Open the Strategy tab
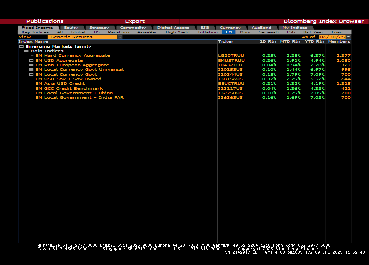 [x=99, y=28]
